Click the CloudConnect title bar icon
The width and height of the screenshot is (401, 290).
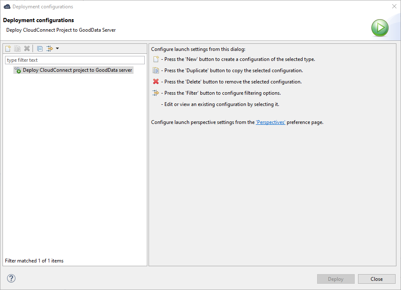click(7, 7)
